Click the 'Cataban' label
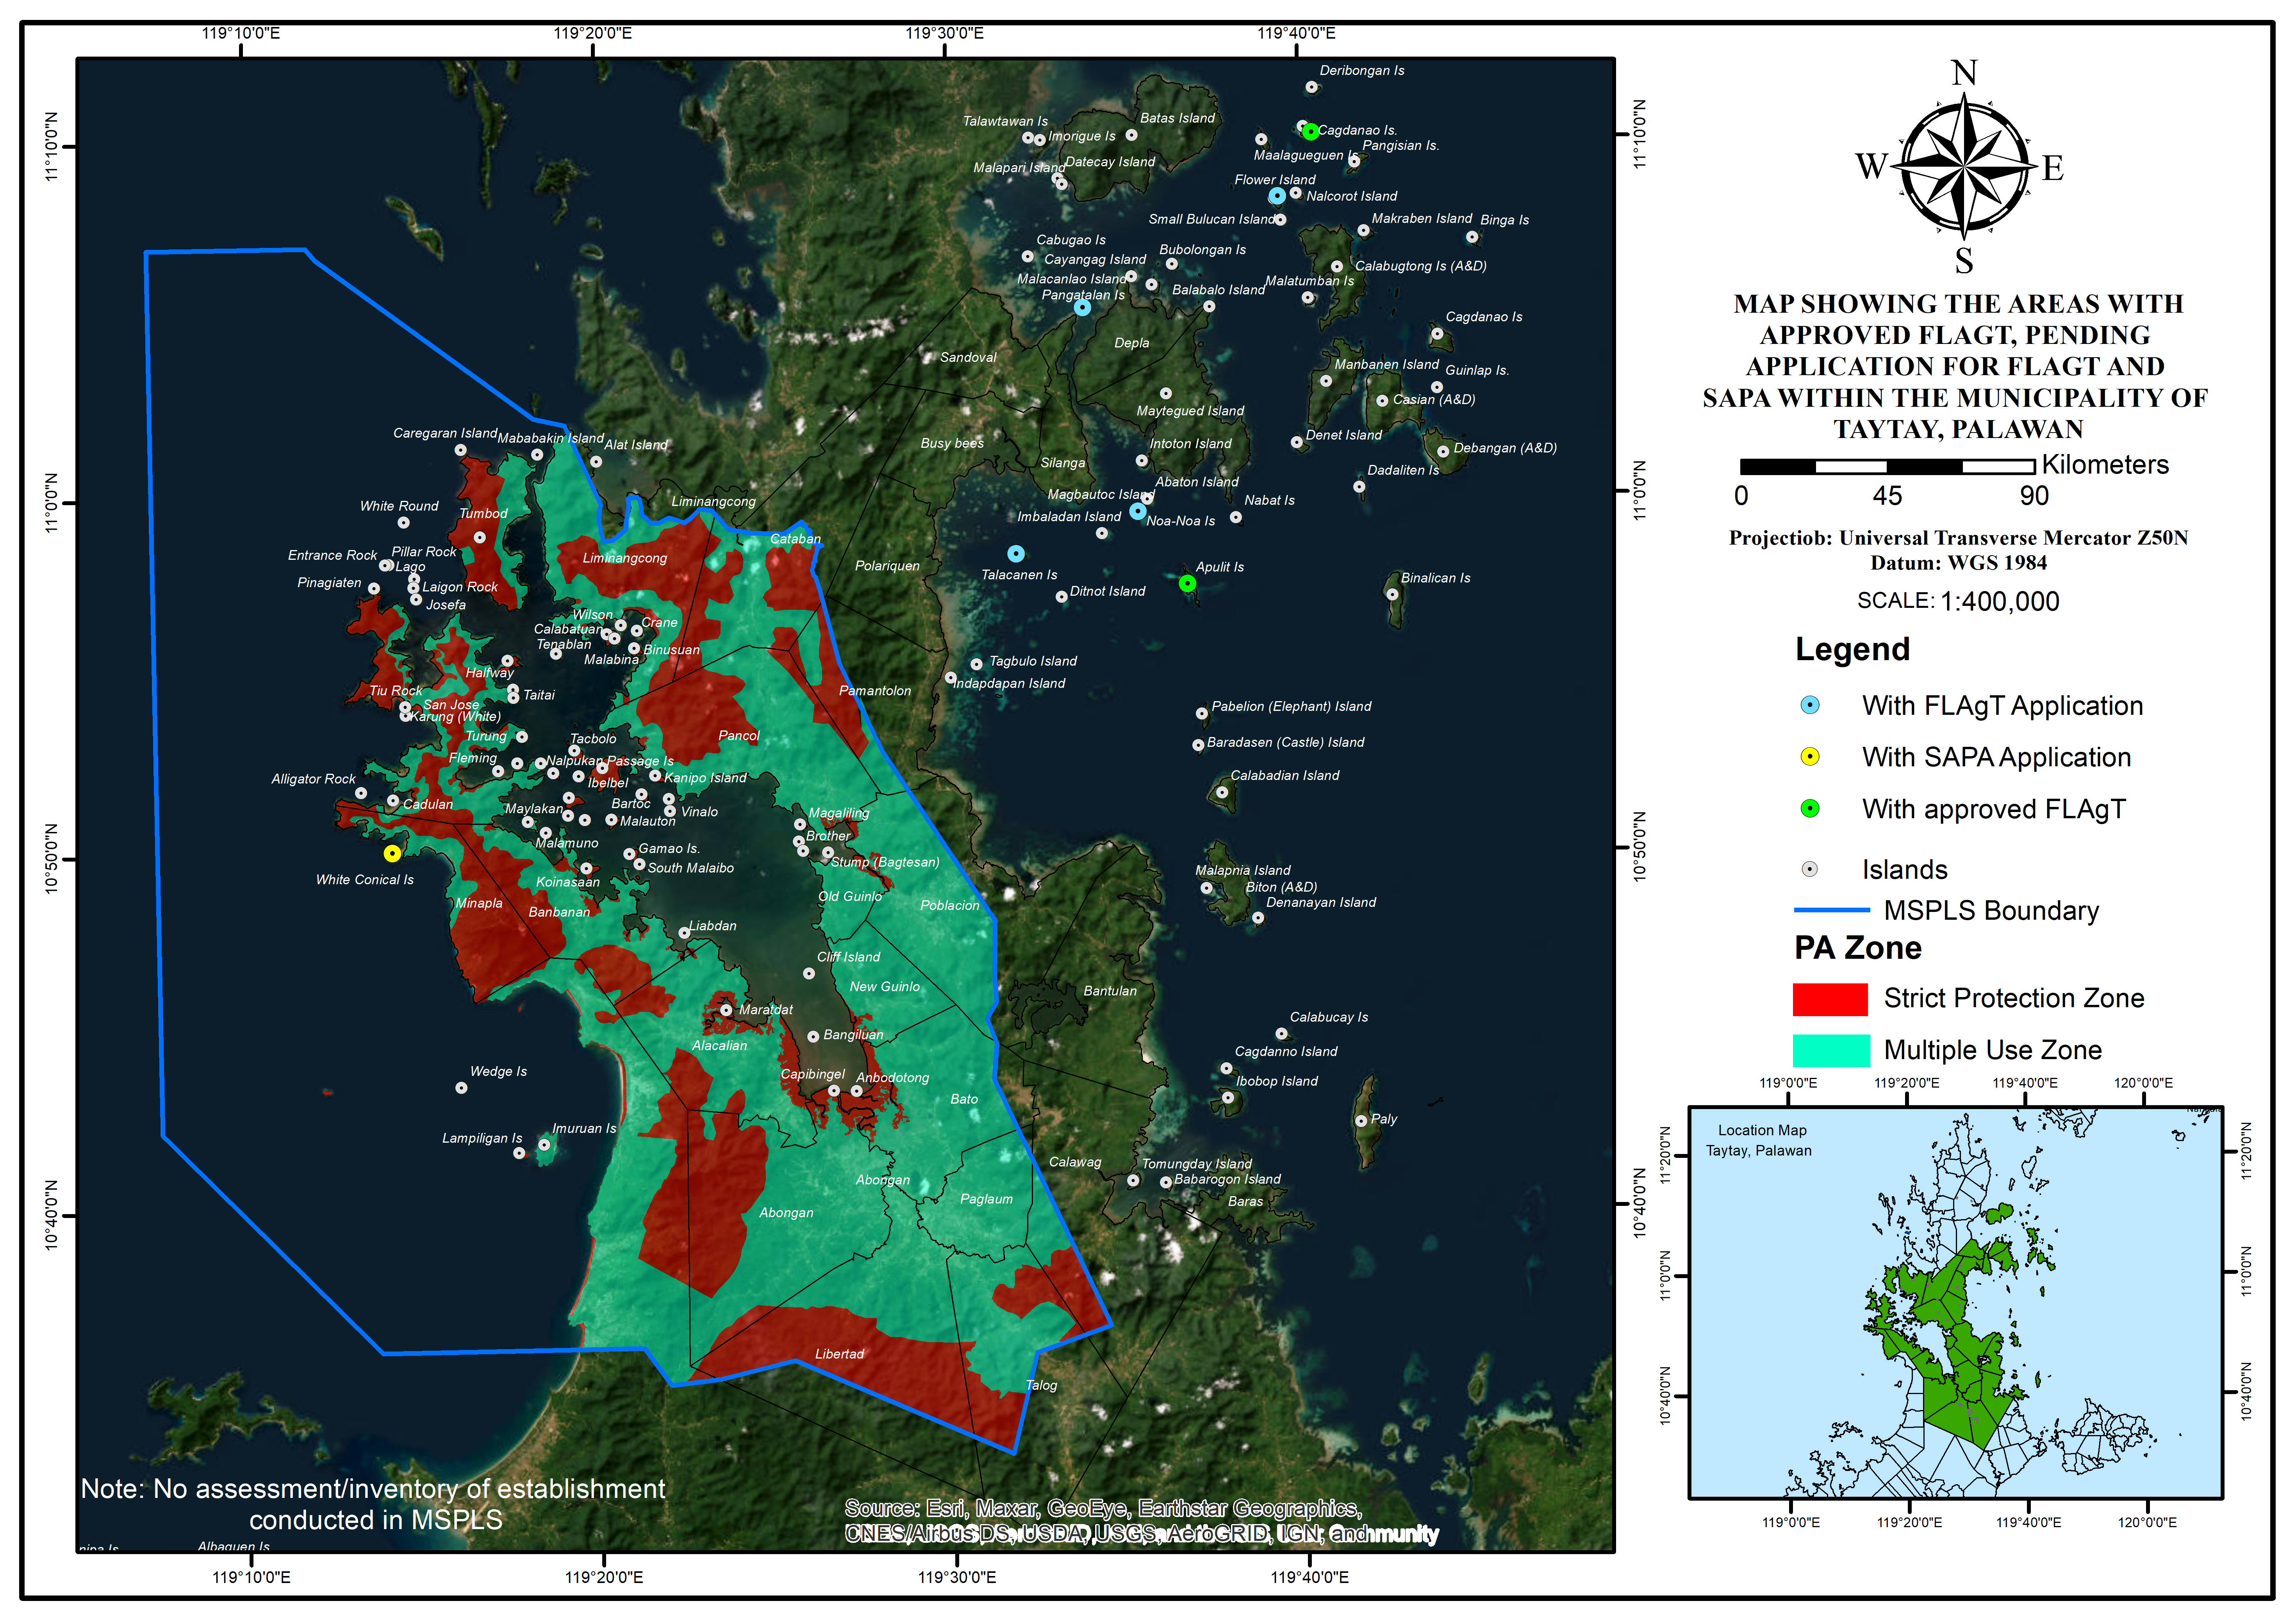The height and width of the screenshot is (1624, 2296). pos(796,539)
